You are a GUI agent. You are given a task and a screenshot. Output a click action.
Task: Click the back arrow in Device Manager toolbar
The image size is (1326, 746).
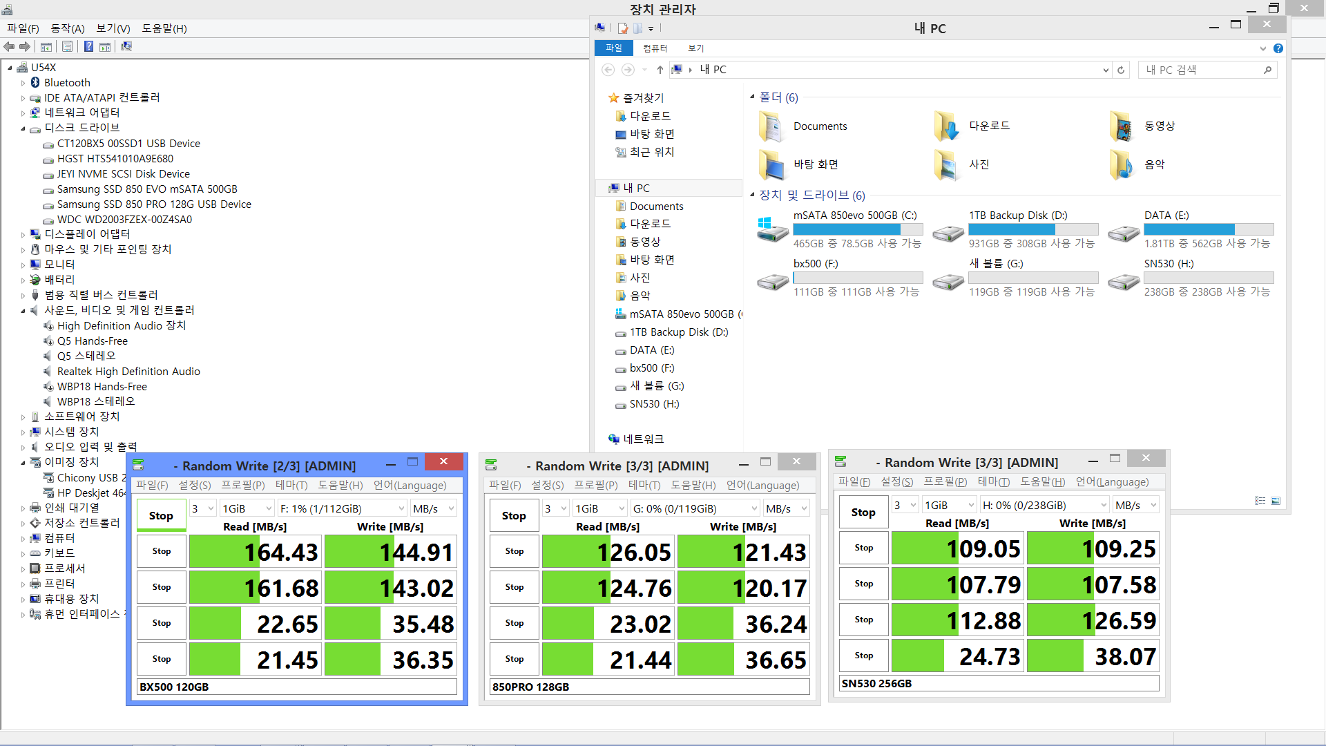tap(9, 46)
